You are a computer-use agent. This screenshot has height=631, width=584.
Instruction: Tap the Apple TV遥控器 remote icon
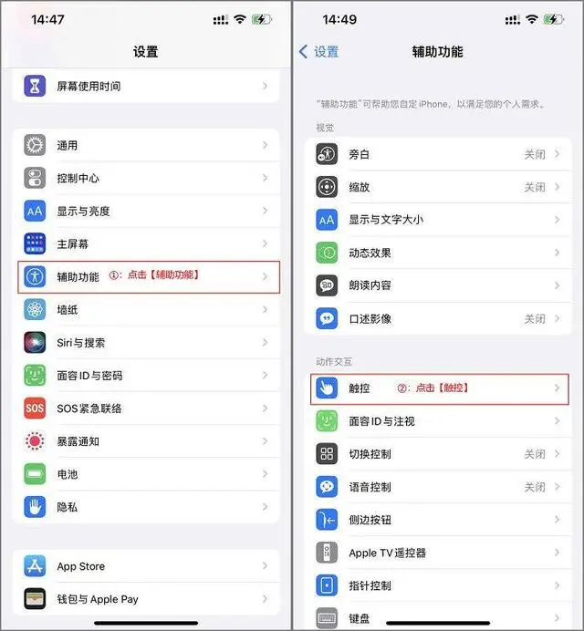point(327,553)
